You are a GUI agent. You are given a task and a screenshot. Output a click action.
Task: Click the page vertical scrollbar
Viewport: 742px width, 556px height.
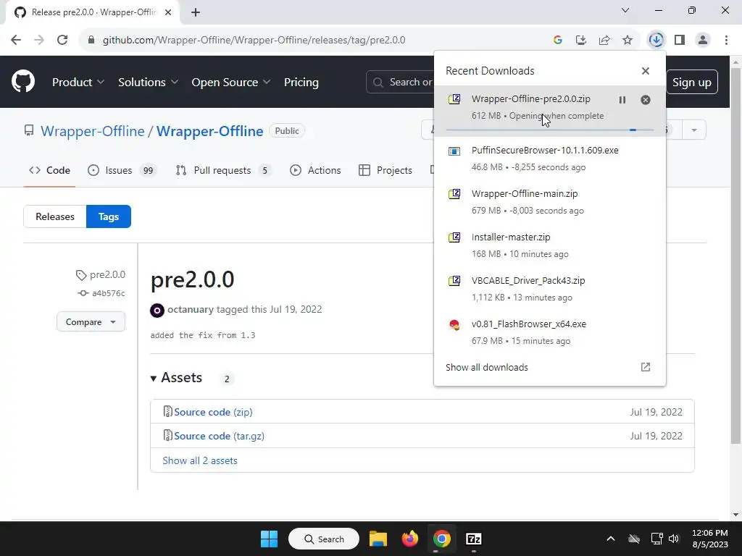coord(735,256)
